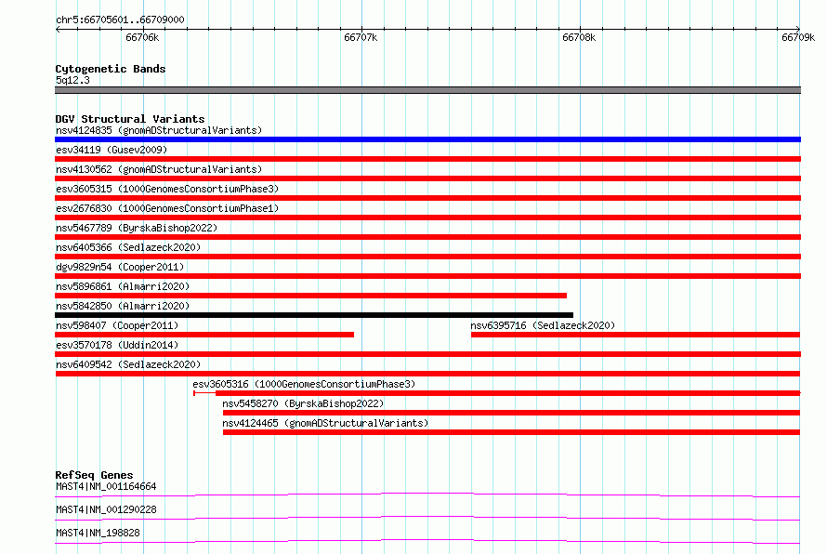Click the red bar under nsv5458270
The image size is (827, 554).
tap(512, 413)
